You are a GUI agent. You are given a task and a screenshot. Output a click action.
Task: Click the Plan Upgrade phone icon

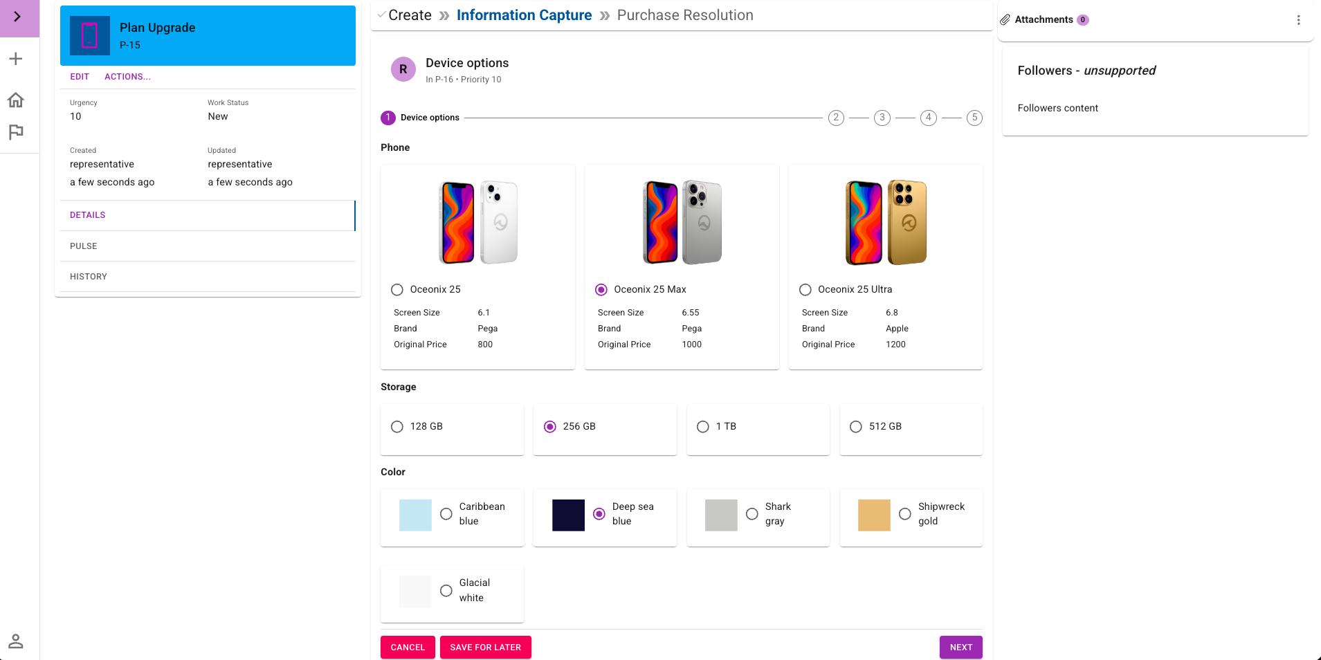pos(90,35)
